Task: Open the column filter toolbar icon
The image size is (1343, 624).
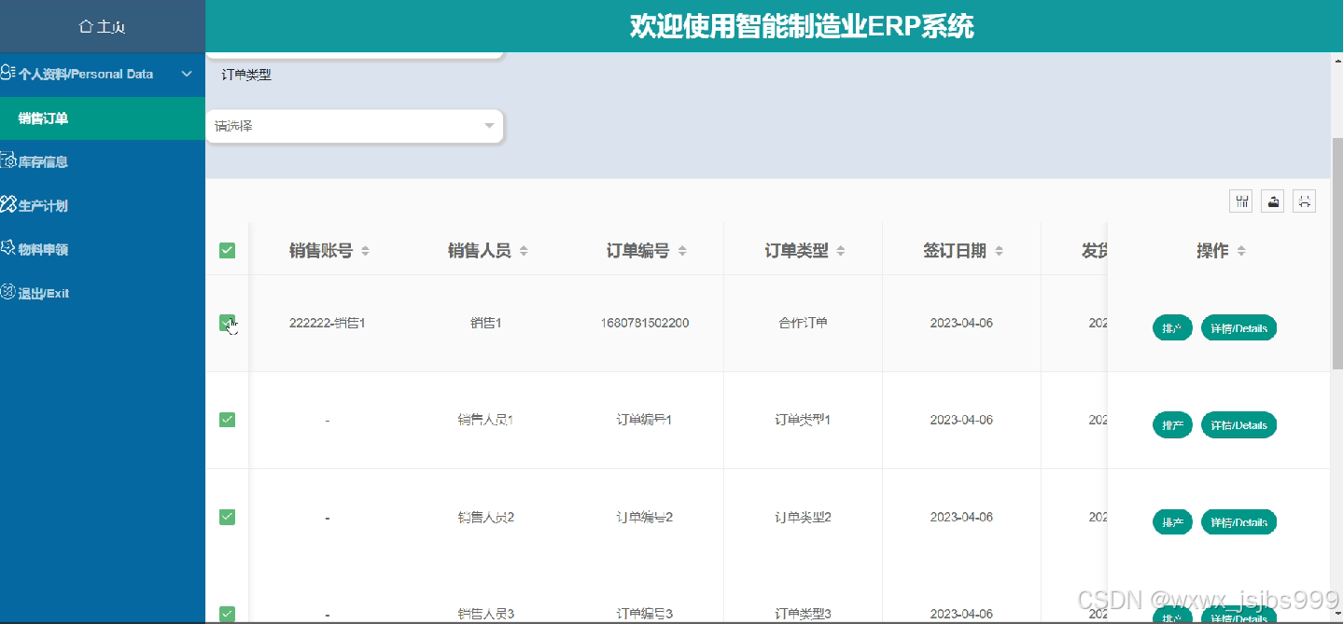Action: (1241, 201)
